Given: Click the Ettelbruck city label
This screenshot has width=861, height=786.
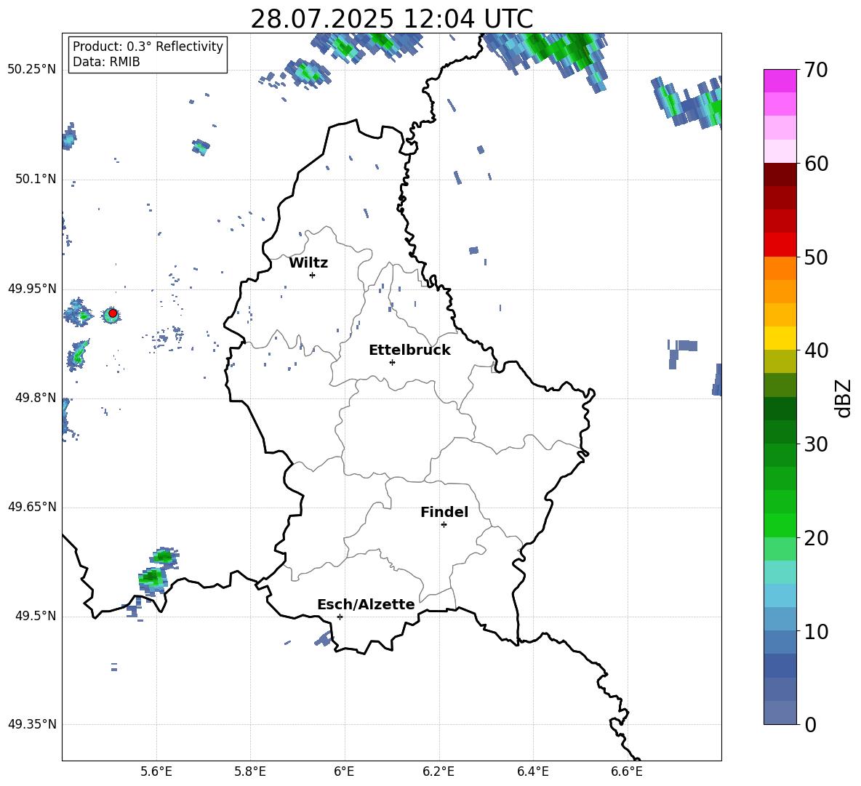Looking at the screenshot, I should pos(409,350).
